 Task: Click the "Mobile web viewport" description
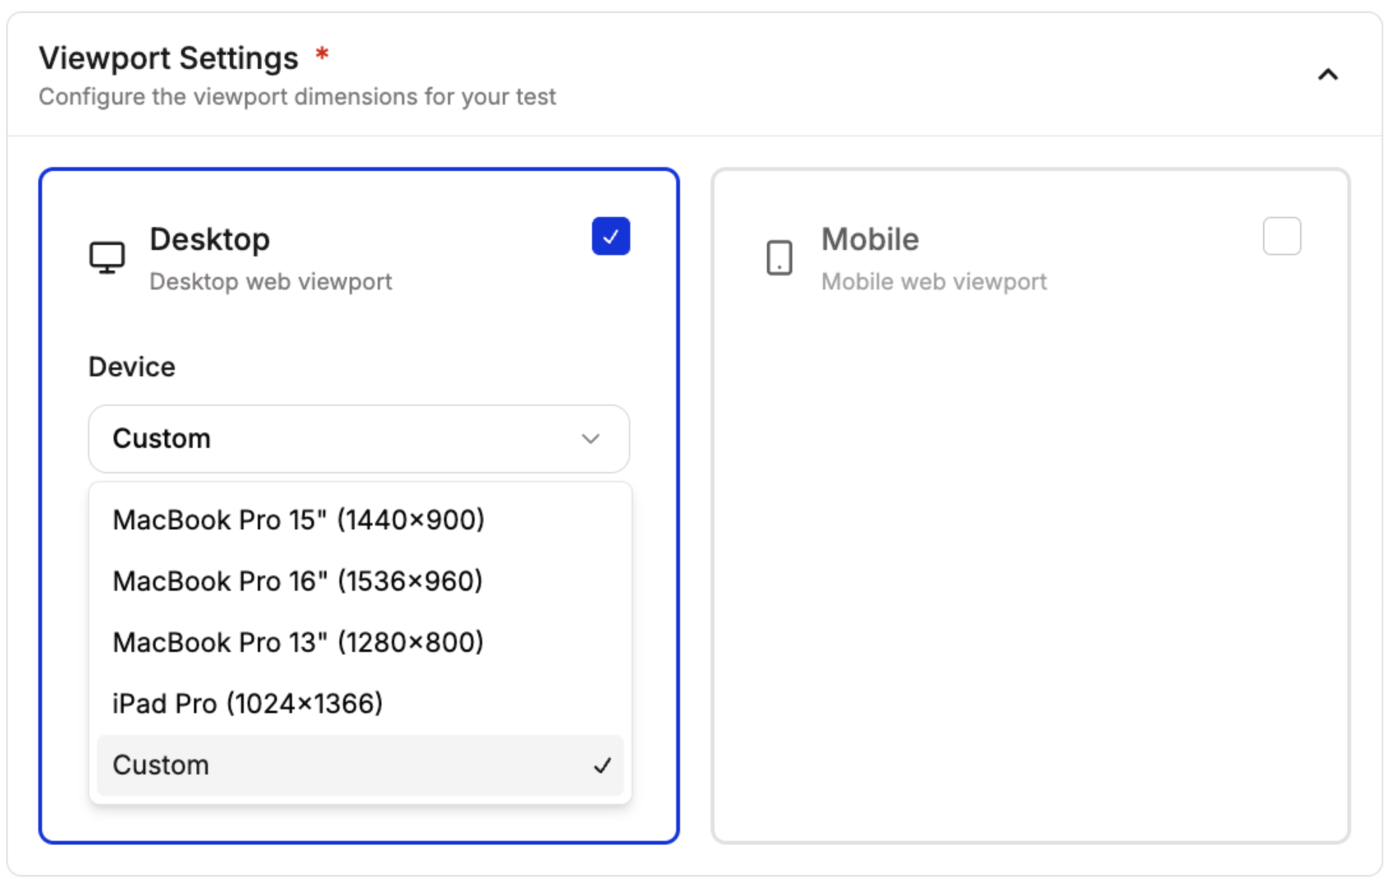(934, 281)
